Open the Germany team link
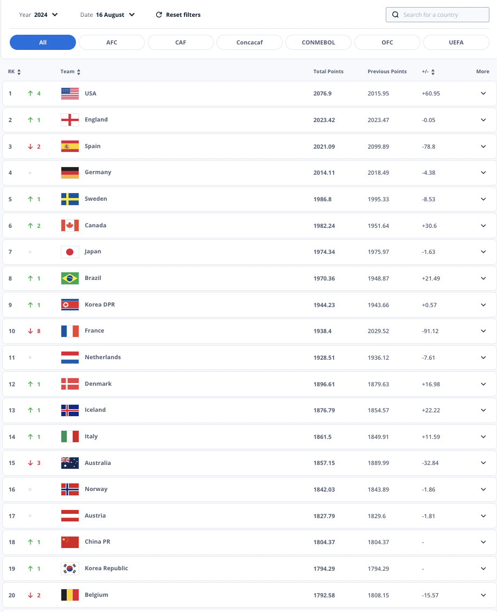Viewport: 497px width, 612px height. [x=98, y=172]
